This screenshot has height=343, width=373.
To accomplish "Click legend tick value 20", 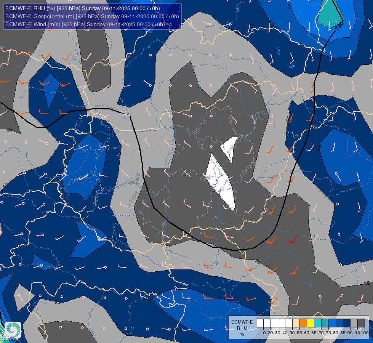I will click(x=271, y=333).
